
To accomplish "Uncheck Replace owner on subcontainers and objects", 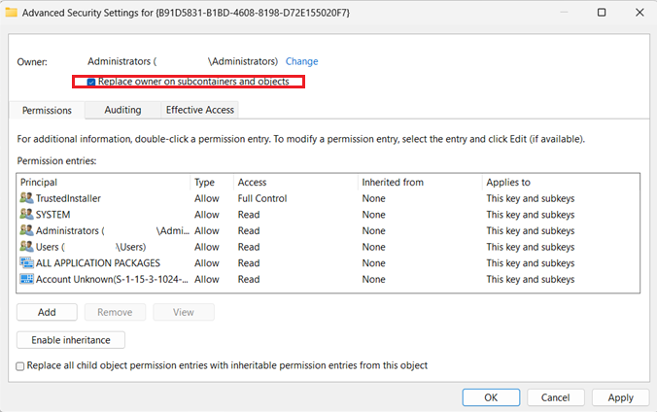I will [91, 83].
